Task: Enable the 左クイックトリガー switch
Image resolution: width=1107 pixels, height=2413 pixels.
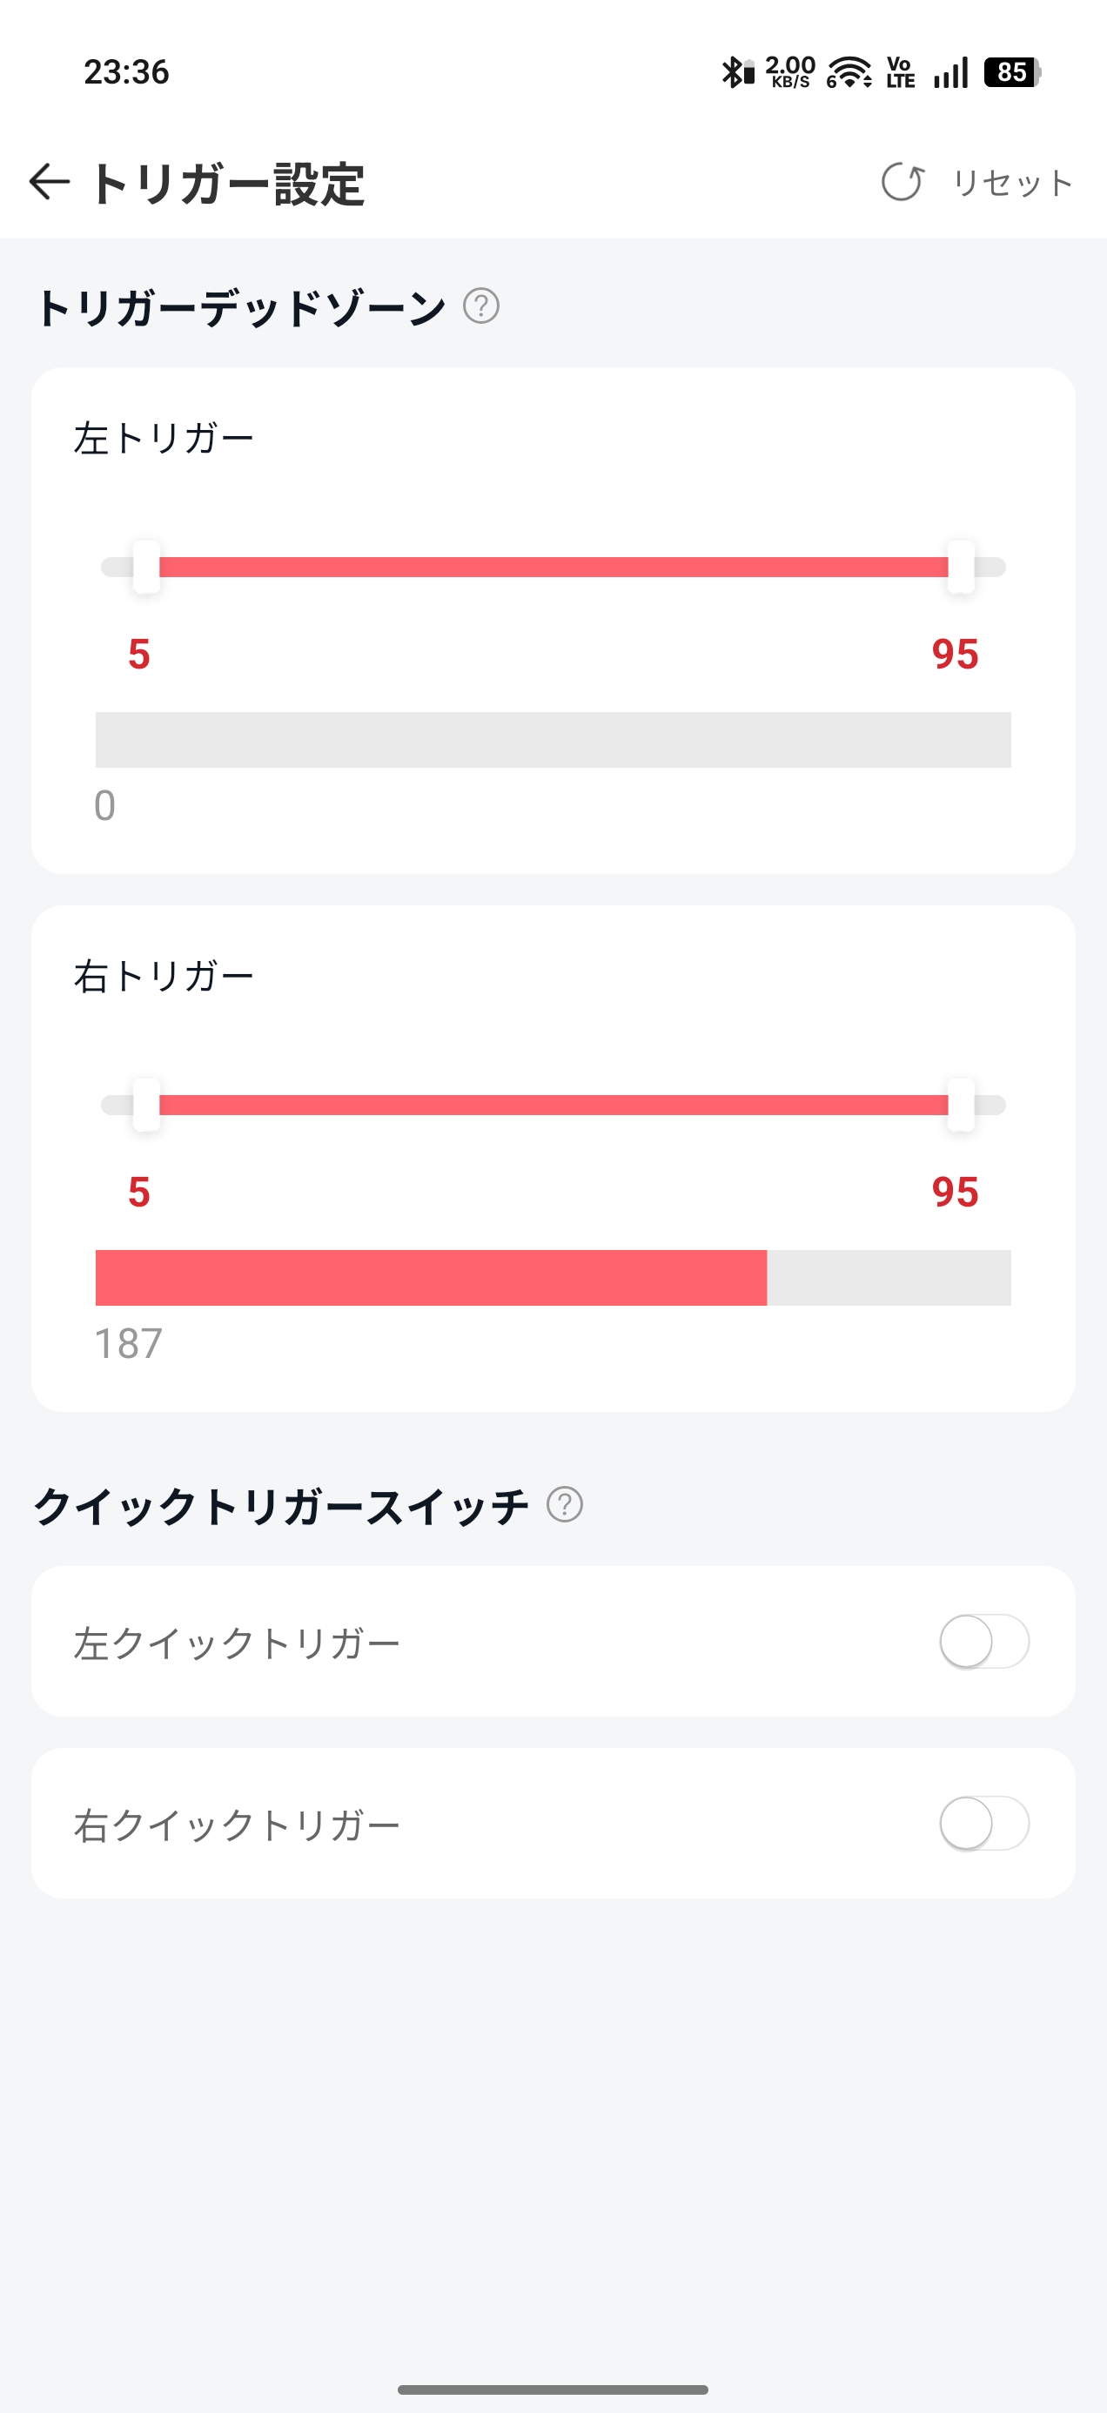Action: pyautogui.click(x=984, y=1641)
